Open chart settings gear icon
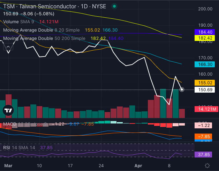Screen dimensions: 219x171 point(207,165)
